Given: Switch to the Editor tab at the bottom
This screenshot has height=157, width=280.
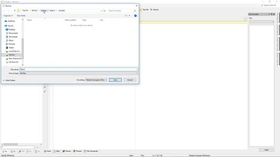Looking at the screenshot, I should 57,151.
